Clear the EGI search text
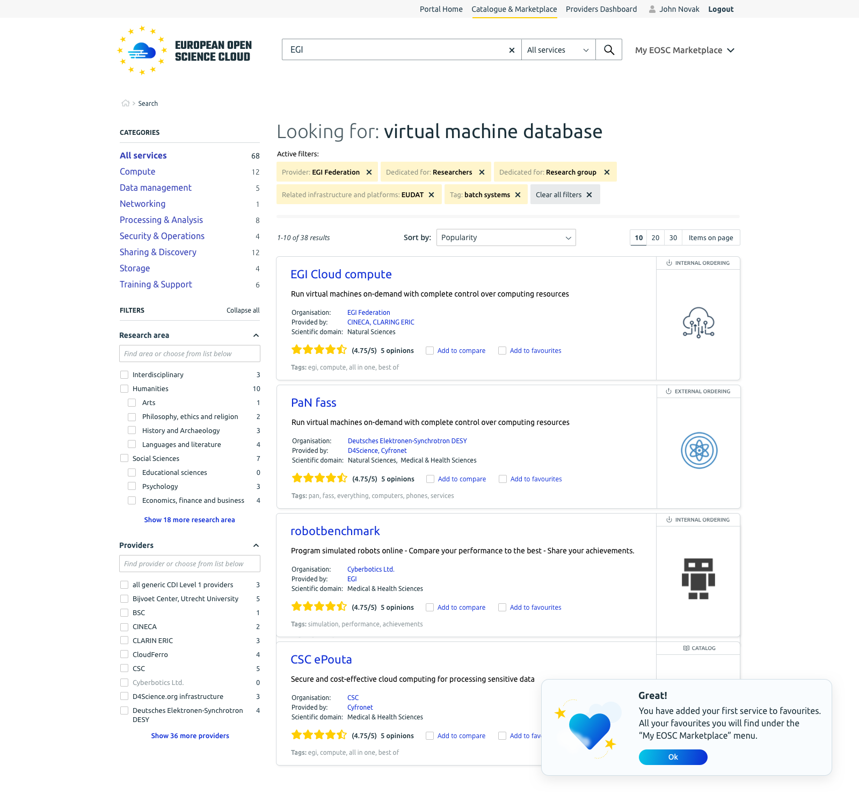Screen dimensions: 859x801 512,50
